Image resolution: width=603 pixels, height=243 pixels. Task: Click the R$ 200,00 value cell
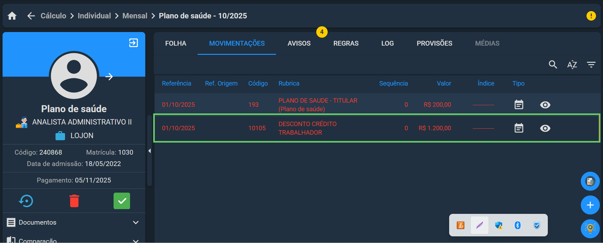pyautogui.click(x=437, y=105)
